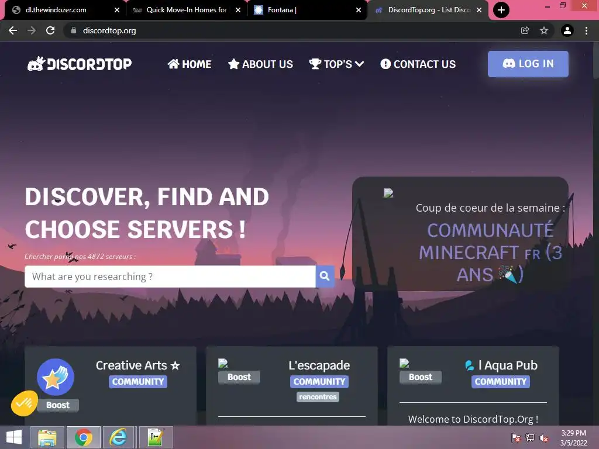Viewport: 599px width, 449px height.
Task: Click the muted volume tray icon
Action: pyautogui.click(x=544, y=438)
